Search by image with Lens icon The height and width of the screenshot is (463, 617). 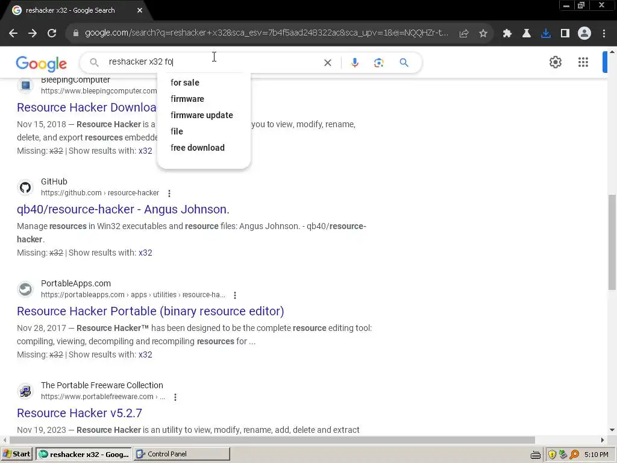click(378, 63)
